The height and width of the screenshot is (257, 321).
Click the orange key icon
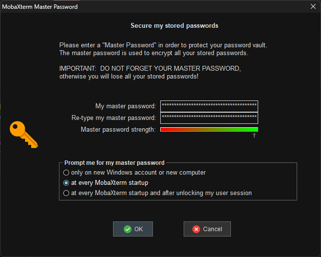click(23, 134)
